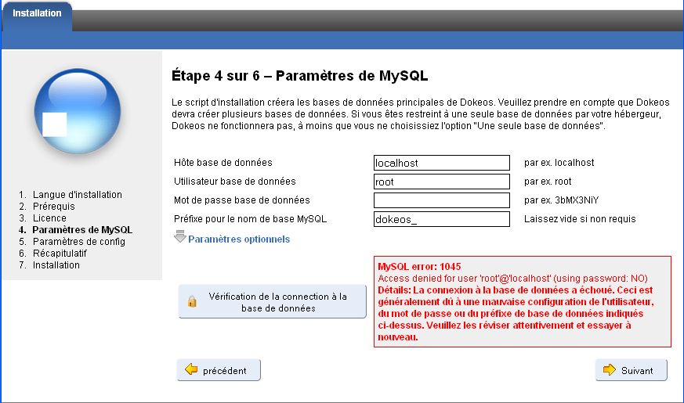
Task: Select step 3 Licence
Action: 49,218
